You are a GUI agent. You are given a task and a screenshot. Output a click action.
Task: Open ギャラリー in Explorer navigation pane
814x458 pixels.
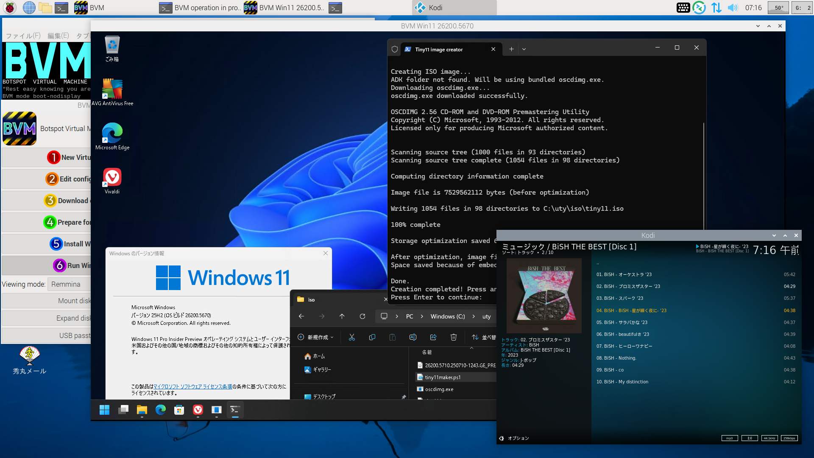click(x=318, y=369)
